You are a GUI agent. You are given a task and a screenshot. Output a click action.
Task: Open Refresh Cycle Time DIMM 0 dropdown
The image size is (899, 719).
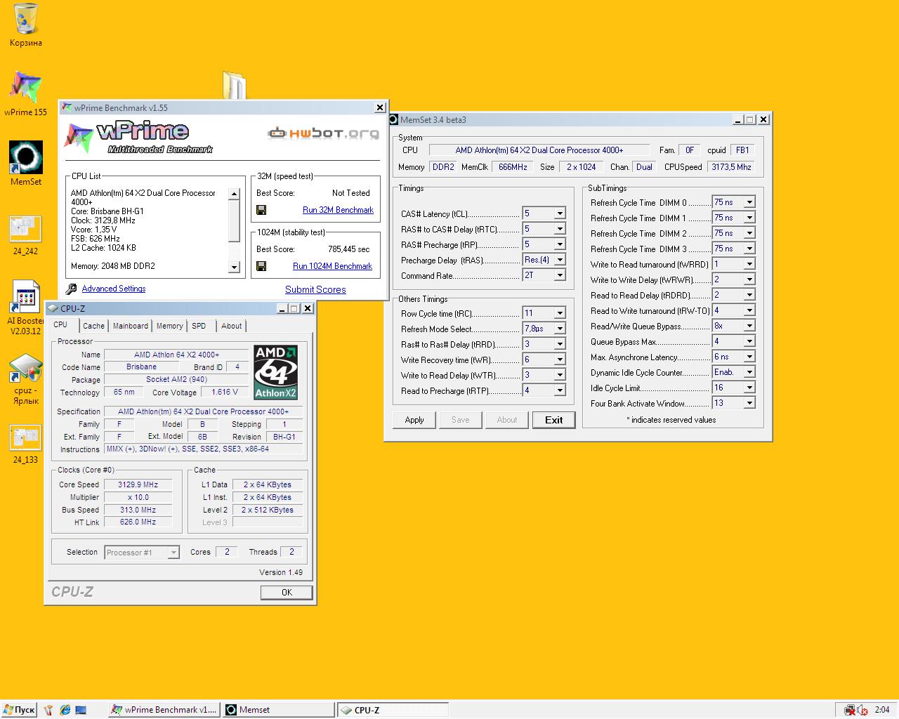click(x=749, y=202)
